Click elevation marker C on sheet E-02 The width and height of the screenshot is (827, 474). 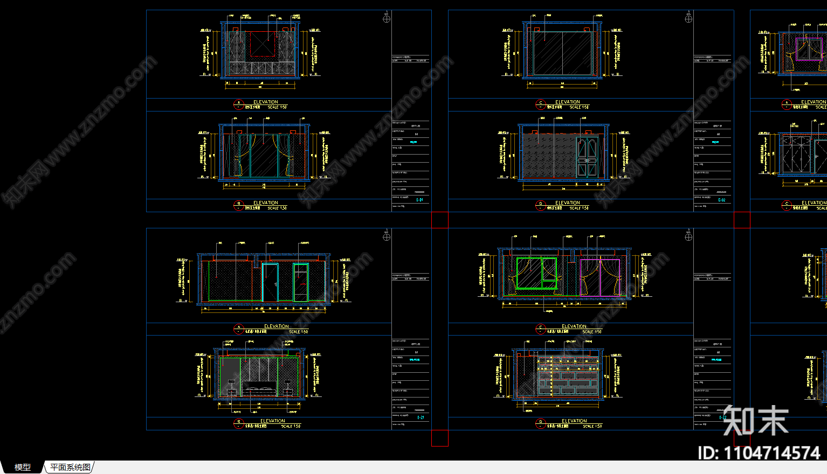tap(541, 104)
